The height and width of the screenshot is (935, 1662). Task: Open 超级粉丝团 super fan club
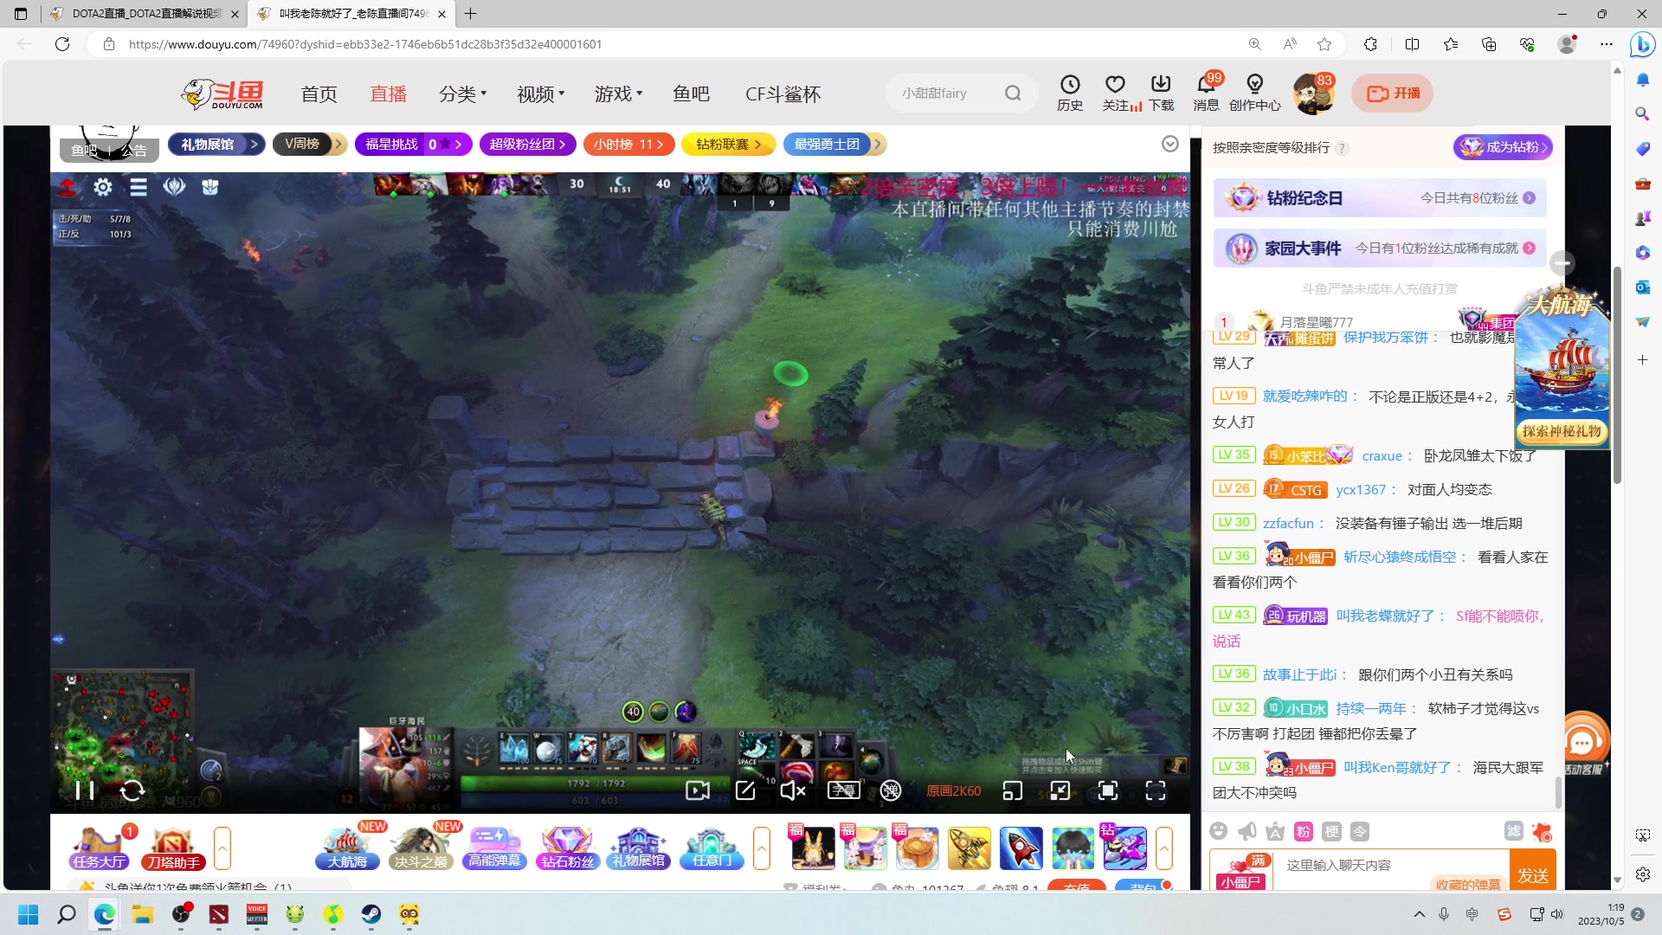(x=527, y=145)
